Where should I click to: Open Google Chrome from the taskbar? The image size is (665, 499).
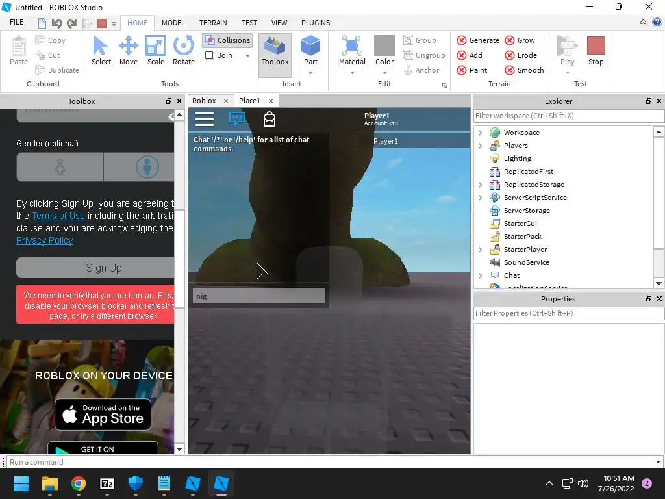tap(79, 483)
